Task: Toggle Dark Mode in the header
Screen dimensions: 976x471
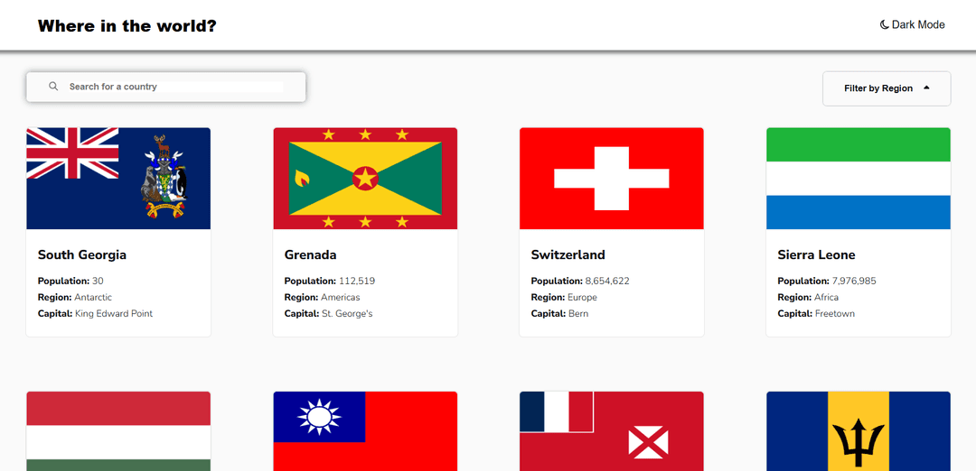Action: (912, 25)
